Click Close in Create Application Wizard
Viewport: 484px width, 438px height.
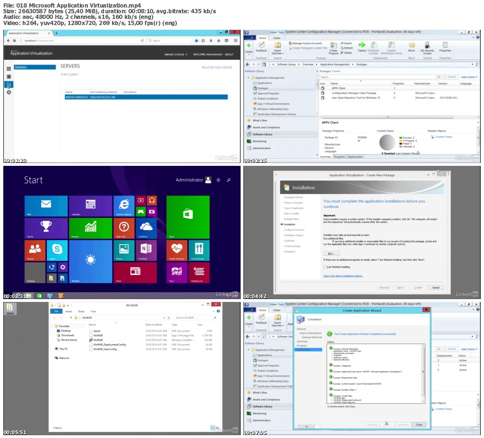pyautogui.click(x=419, y=425)
